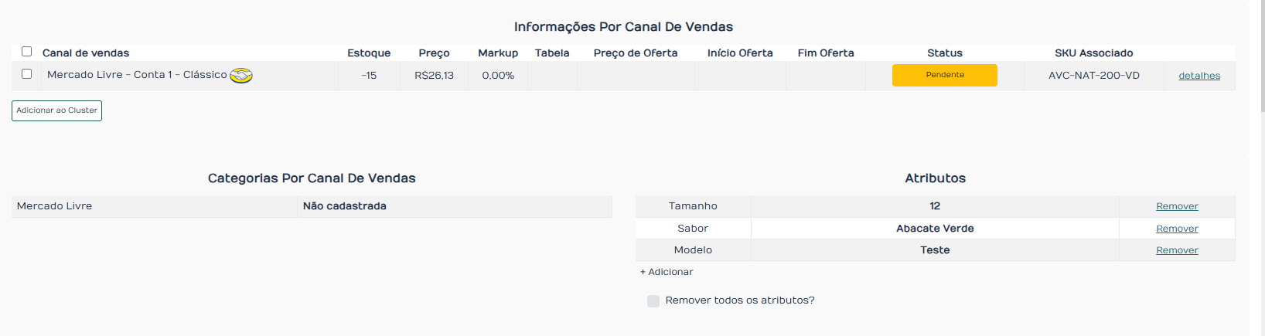
Task: Check the Mercado Livre Conta 1 row checkbox
Action: (26, 74)
